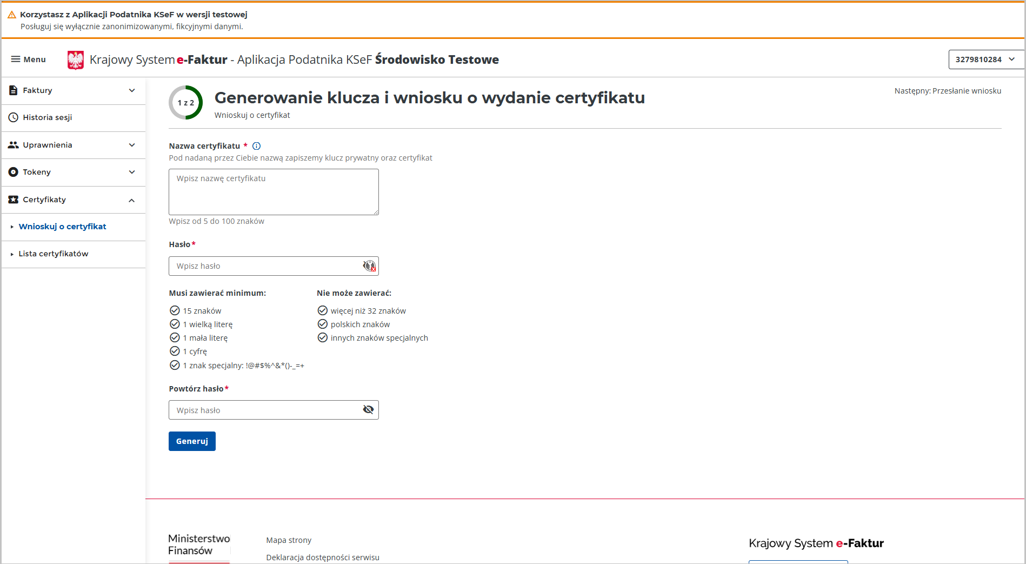Collapse the Certyfikaty section chevron
Image resolution: width=1026 pixels, height=564 pixels.
[x=132, y=200]
